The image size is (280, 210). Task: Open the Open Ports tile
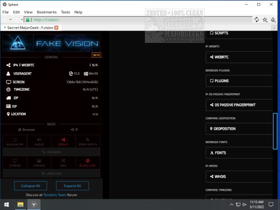(87, 142)
